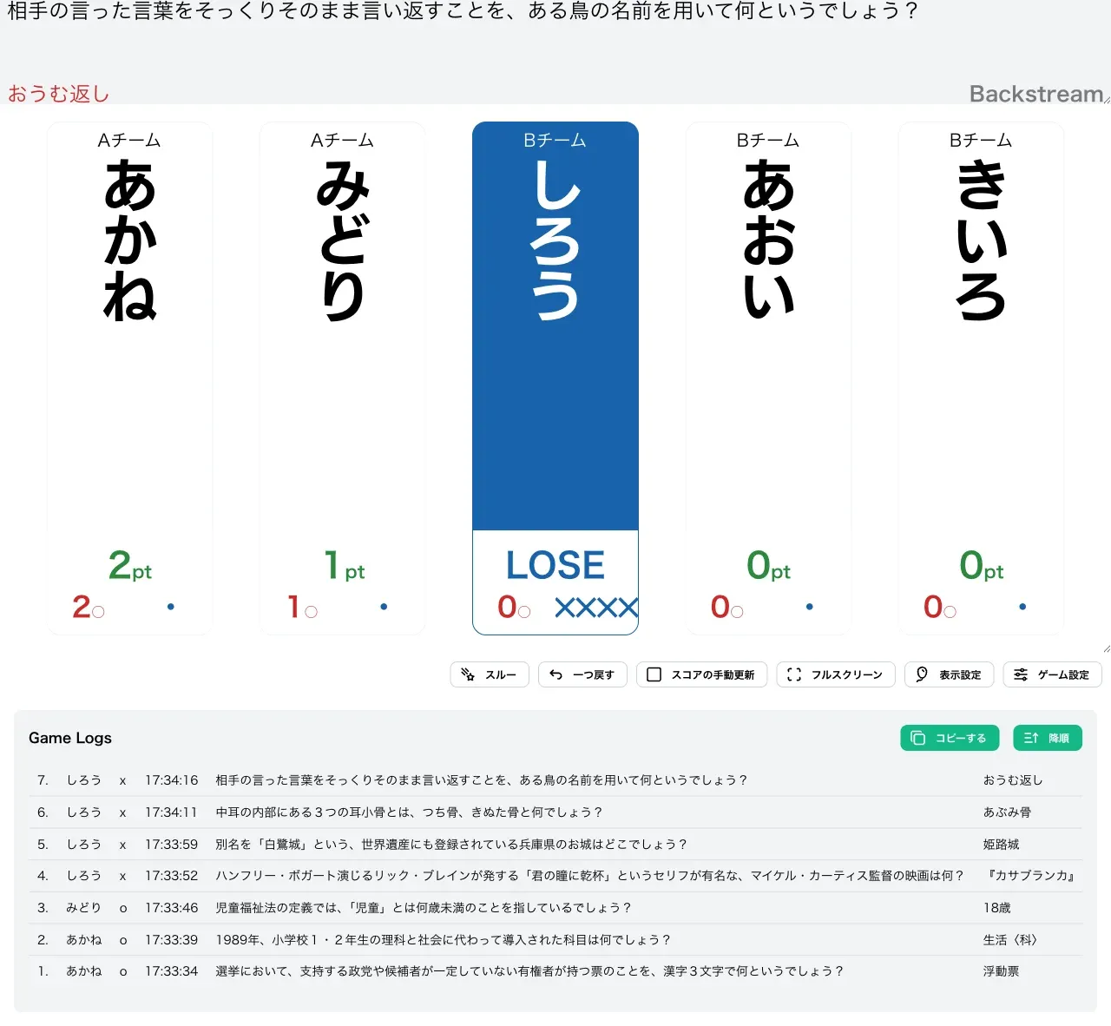1111x1026 pixels.
Task: Click みどり's blue wrong-count dot
Action: [384, 607]
